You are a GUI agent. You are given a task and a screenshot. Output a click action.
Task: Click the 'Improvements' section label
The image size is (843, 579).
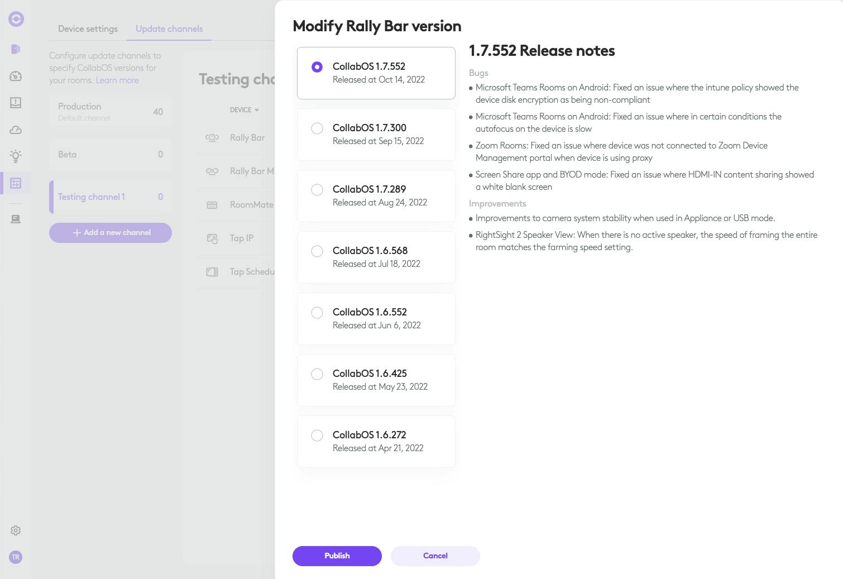(497, 203)
